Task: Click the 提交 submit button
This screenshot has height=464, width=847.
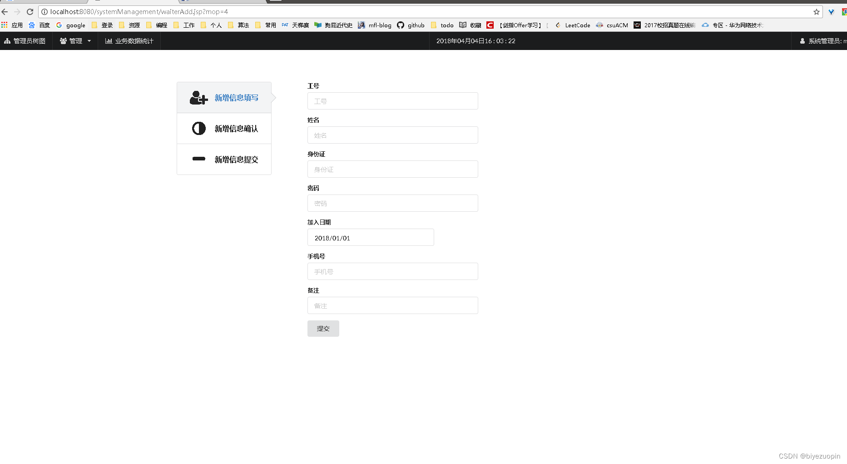Action: 323,329
